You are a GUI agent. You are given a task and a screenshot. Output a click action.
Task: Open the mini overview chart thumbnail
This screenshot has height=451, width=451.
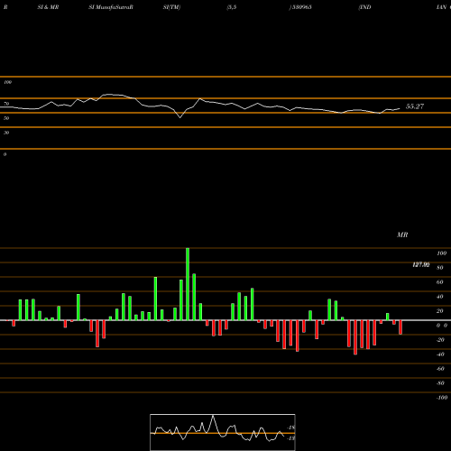coord(223,432)
